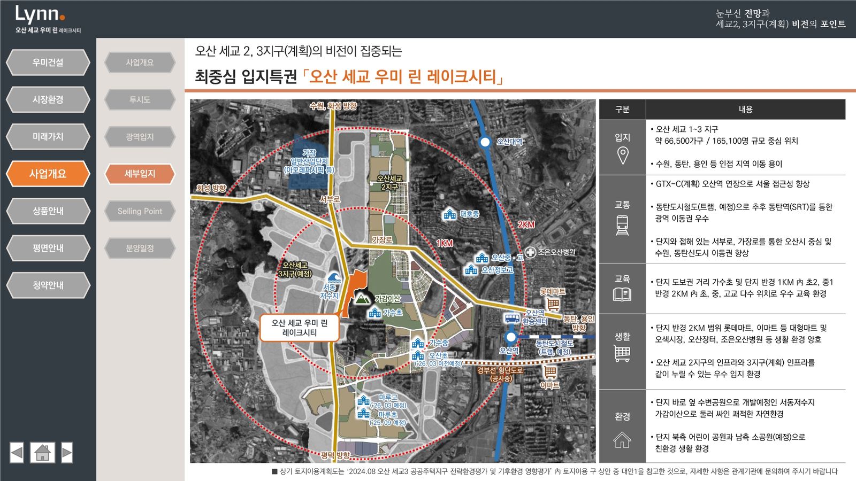Click the 오산 세교 우미 린 레이크시티 map label
The height and width of the screenshot is (481, 856).
299,328
